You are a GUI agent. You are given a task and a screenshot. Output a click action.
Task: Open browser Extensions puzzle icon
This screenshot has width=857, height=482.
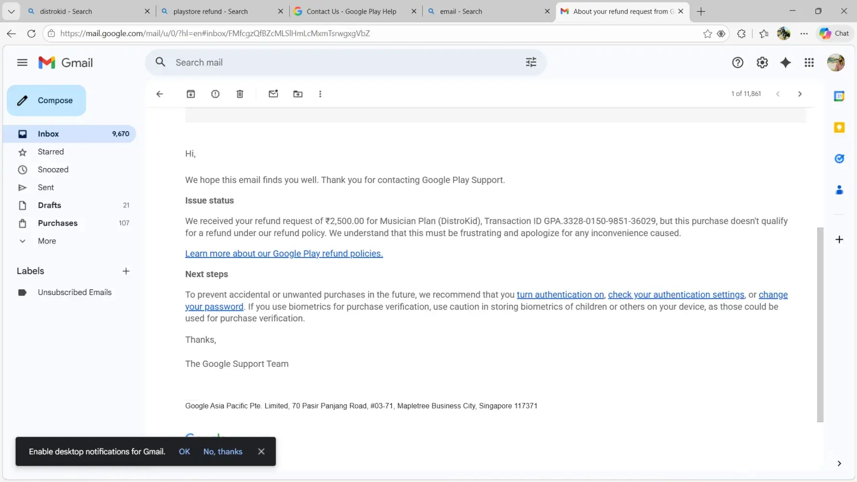(x=741, y=33)
